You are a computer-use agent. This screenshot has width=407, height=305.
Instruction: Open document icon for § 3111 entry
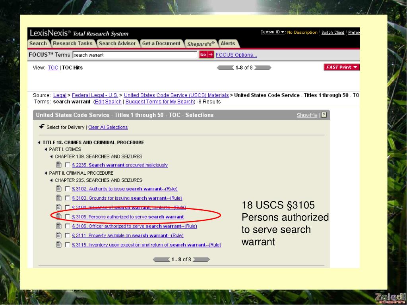coord(59,236)
